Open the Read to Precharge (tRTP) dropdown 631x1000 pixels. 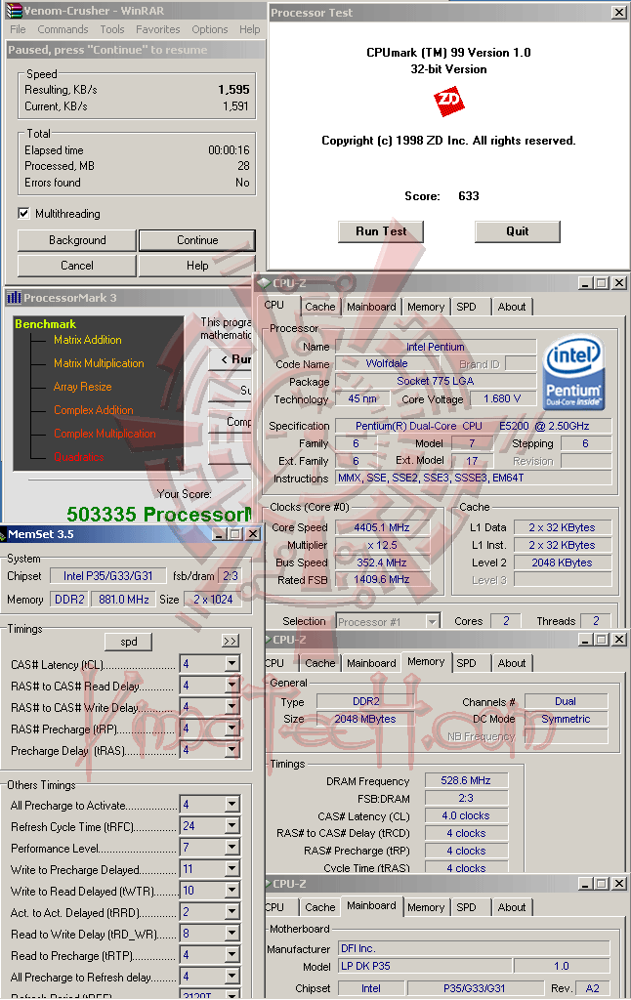pos(232,955)
